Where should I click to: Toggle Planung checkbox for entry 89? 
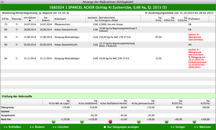pyautogui.click(x=16, y=30)
